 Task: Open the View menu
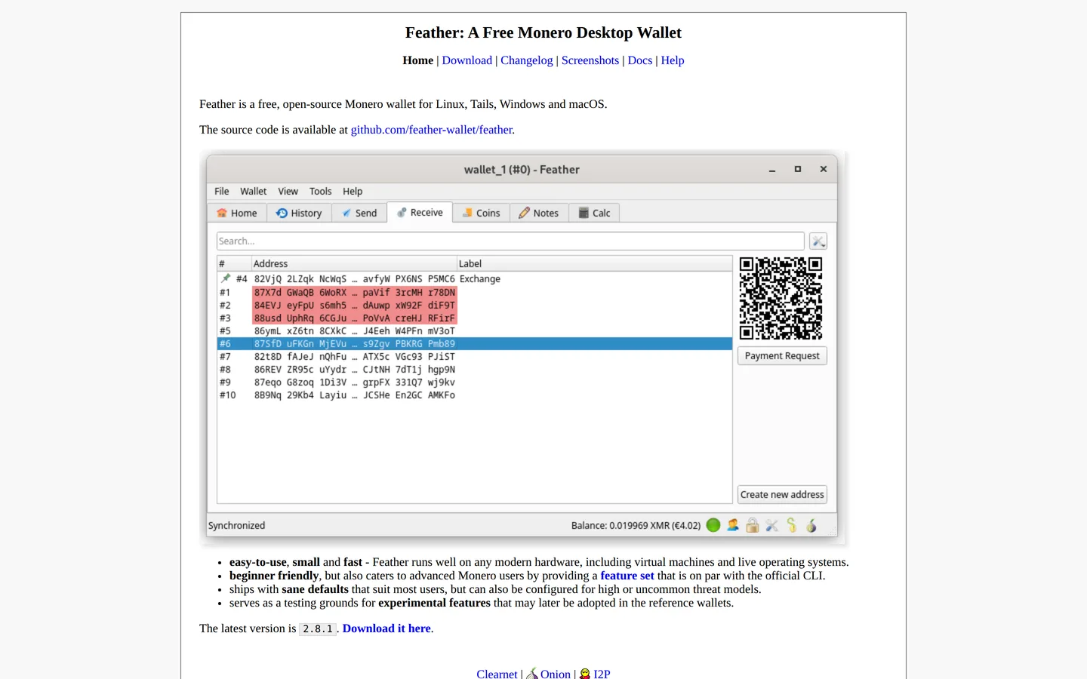point(288,192)
